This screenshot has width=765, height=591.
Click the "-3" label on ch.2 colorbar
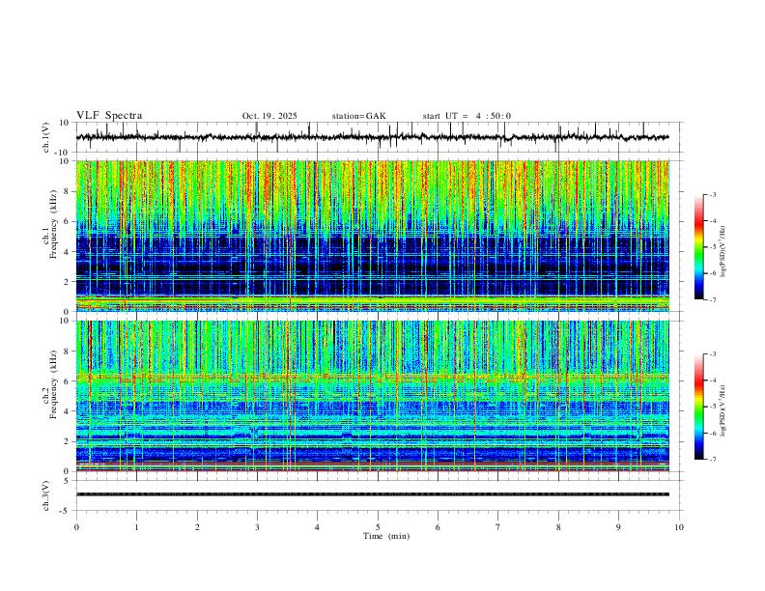[x=712, y=354]
